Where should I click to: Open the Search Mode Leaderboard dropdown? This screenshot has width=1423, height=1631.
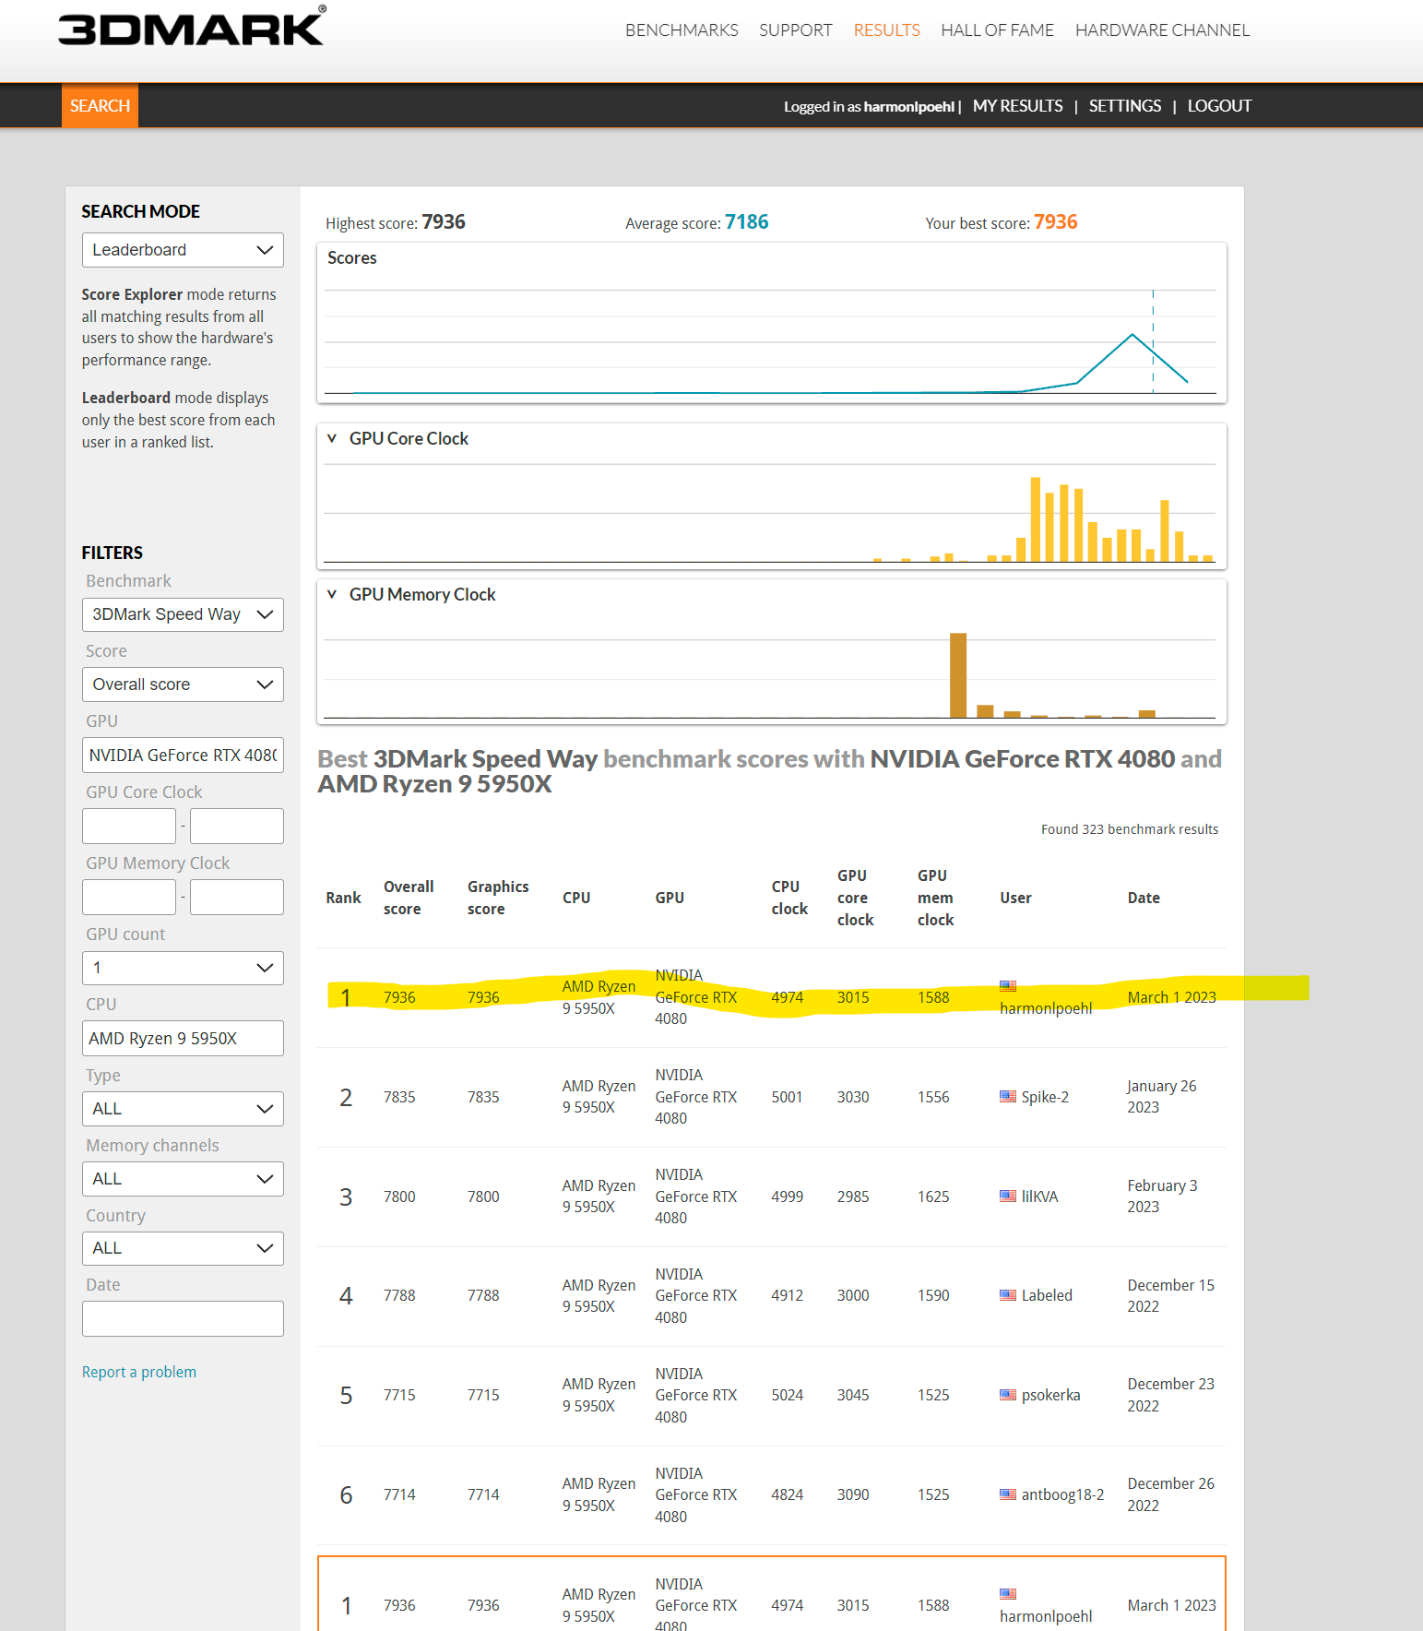pyautogui.click(x=183, y=250)
